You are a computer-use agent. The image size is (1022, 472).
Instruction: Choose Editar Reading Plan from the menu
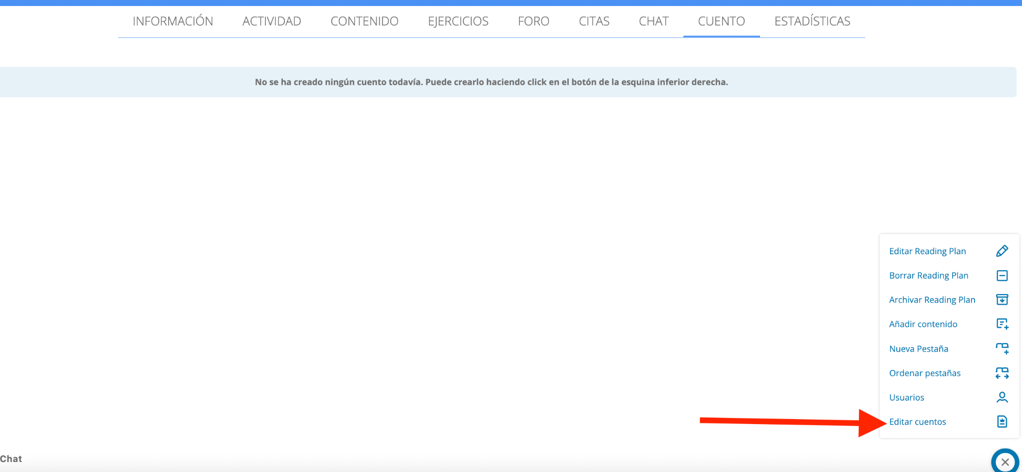tap(927, 251)
